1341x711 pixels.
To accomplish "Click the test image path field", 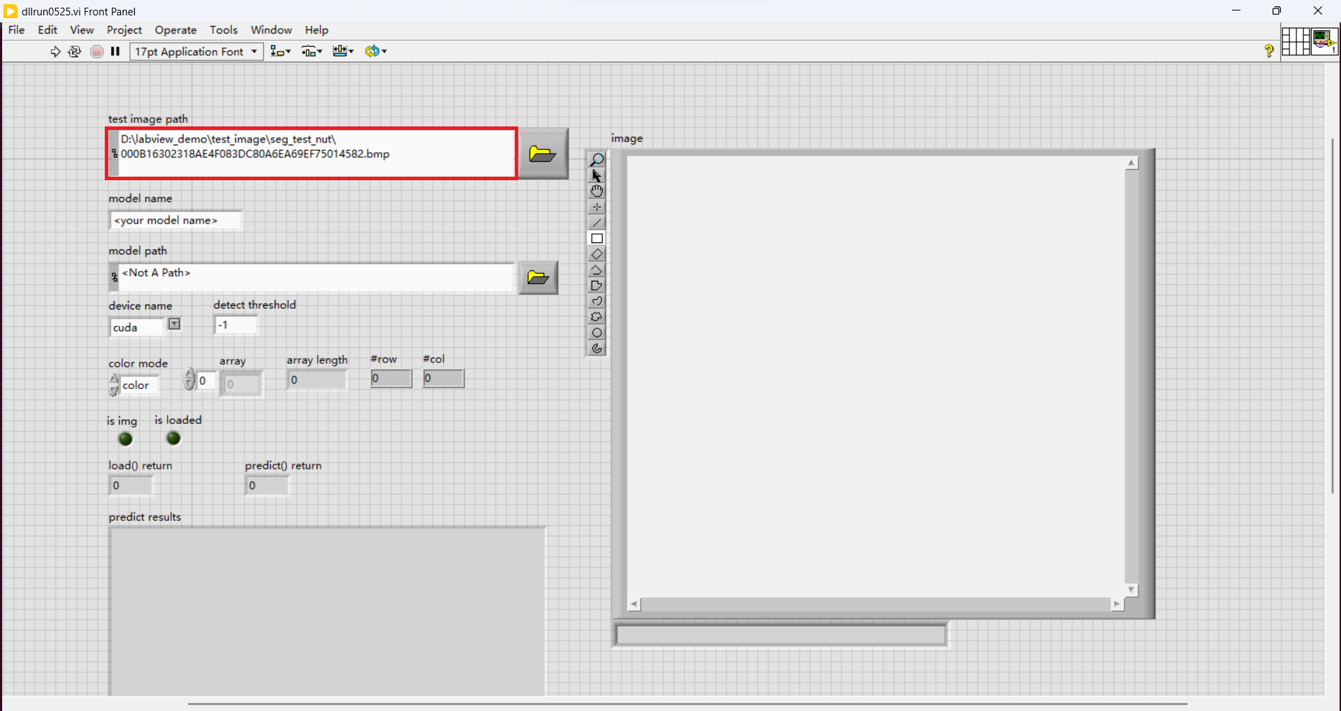I will (312, 154).
